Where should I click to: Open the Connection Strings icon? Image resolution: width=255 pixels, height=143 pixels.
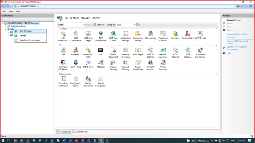138,34
